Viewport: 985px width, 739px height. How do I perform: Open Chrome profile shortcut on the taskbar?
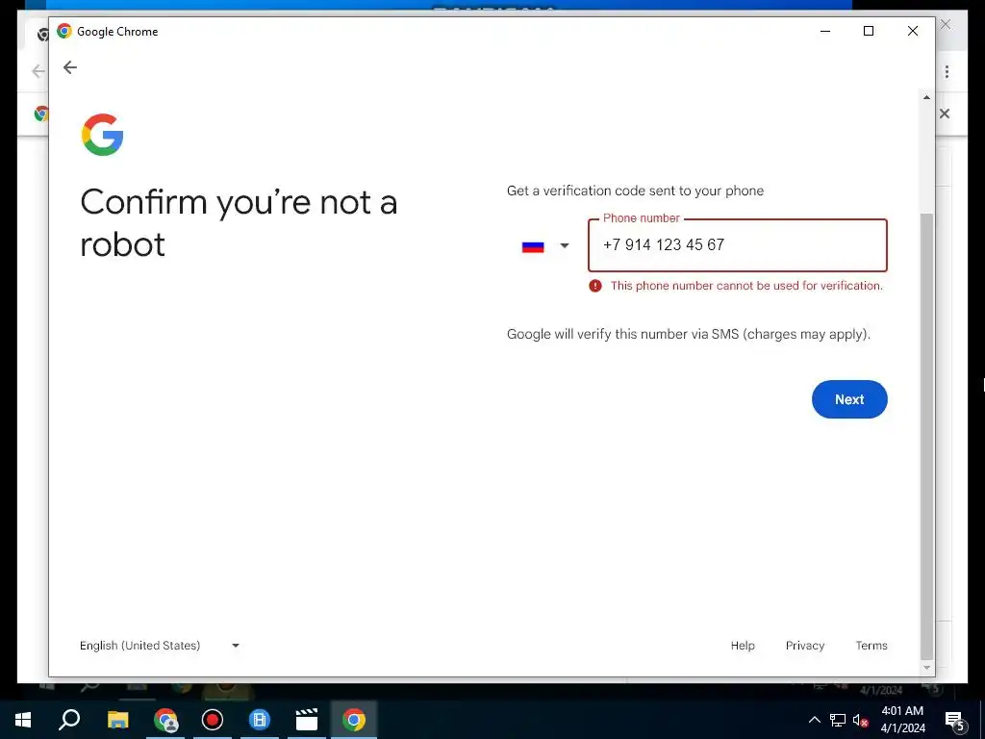pyautogui.click(x=165, y=720)
